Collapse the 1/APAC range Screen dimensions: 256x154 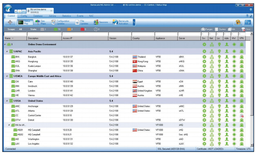(x=7, y=51)
